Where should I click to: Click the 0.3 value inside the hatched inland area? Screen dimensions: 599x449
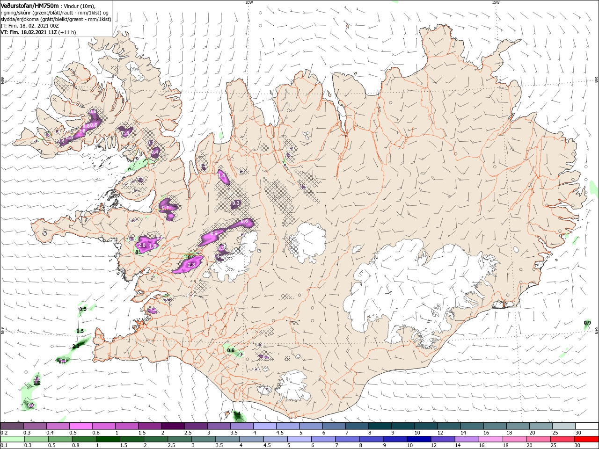(236, 203)
